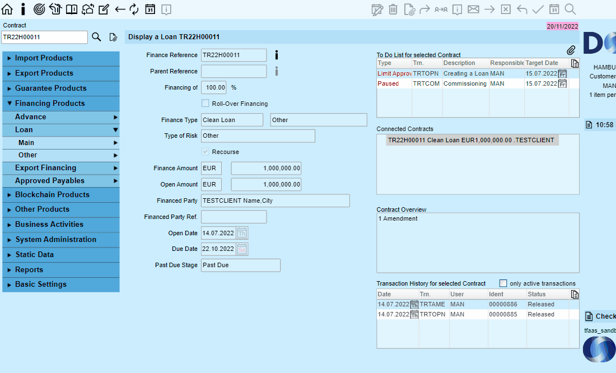Click the grey calendar 31 icon at right

tap(554, 9)
